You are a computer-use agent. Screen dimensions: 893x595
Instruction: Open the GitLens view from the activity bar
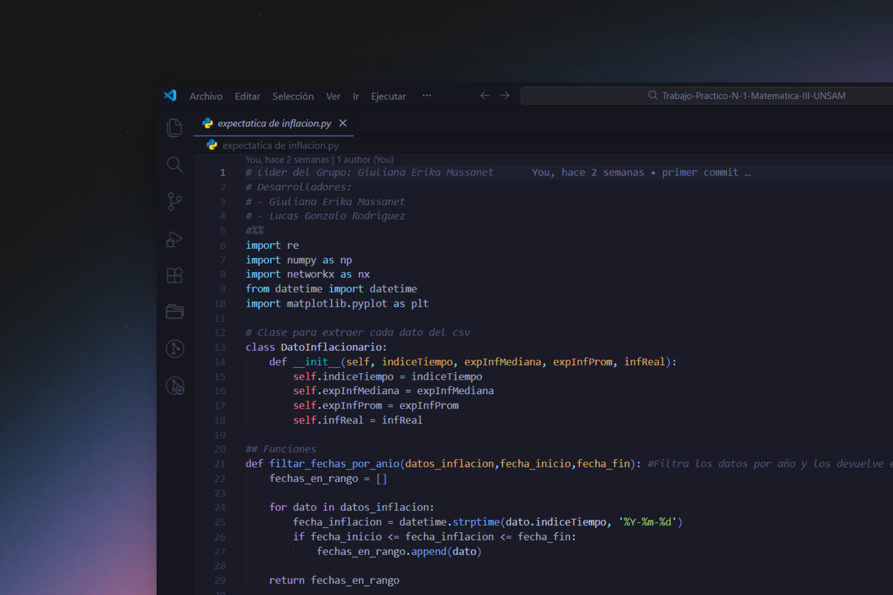coord(174,349)
